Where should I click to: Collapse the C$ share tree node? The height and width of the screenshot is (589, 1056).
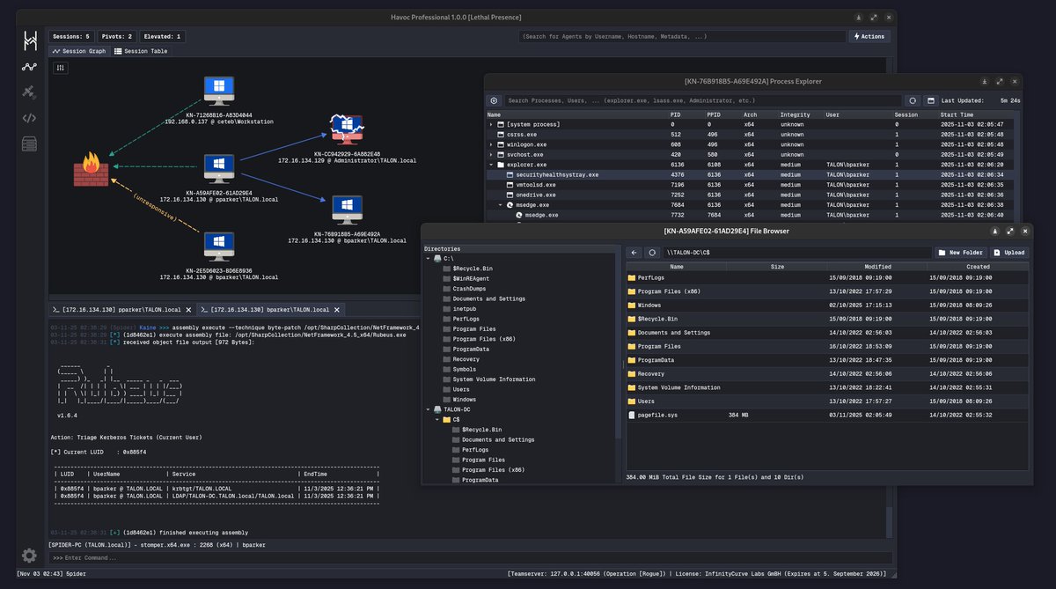tap(436, 420)
